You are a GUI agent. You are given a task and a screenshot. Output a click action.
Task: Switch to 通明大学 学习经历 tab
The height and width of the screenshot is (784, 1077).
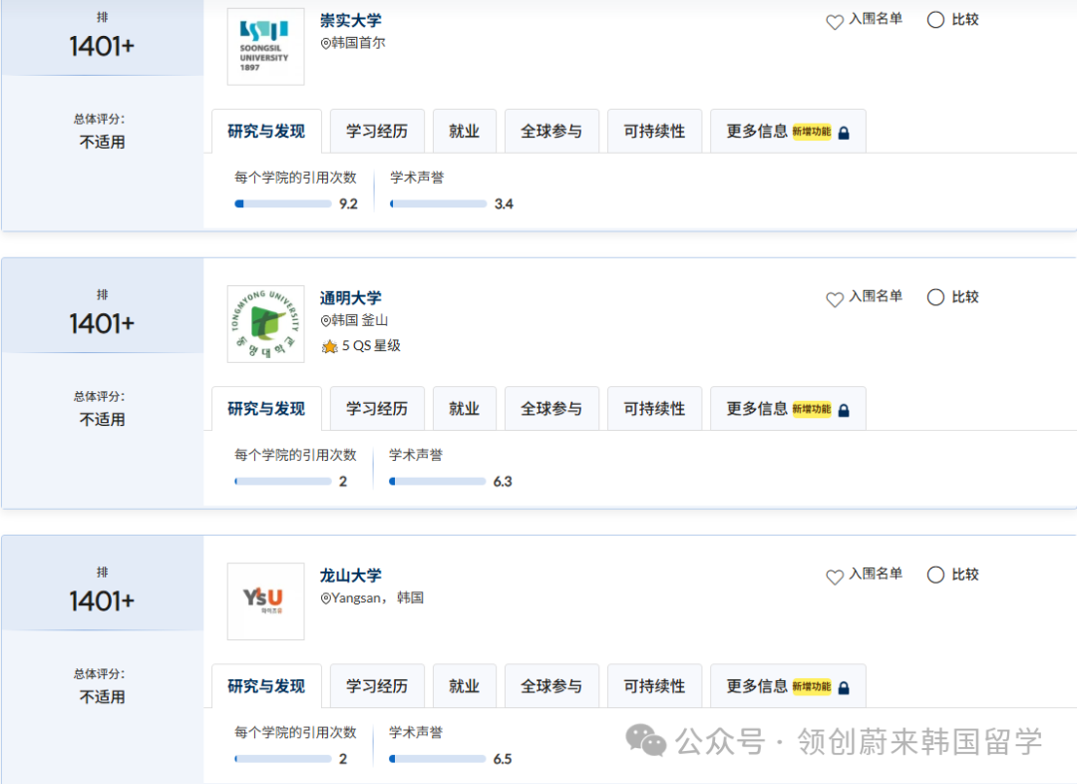point(377,409)
